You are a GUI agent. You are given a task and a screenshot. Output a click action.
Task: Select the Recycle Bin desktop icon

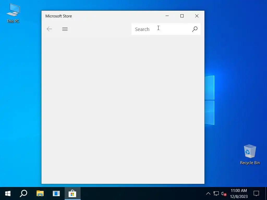(250, 155)
